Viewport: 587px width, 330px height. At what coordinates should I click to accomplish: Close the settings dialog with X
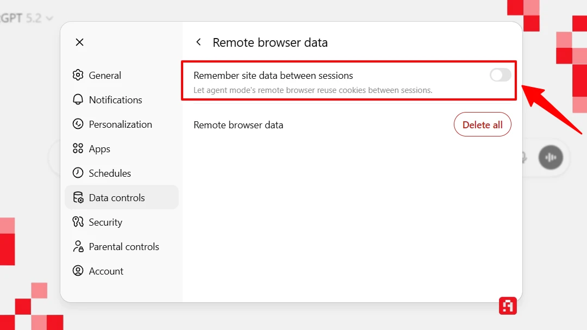79,42
